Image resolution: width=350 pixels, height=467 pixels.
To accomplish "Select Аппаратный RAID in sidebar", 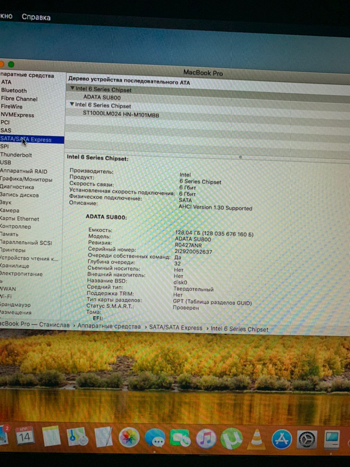I will tap(23, 171).
